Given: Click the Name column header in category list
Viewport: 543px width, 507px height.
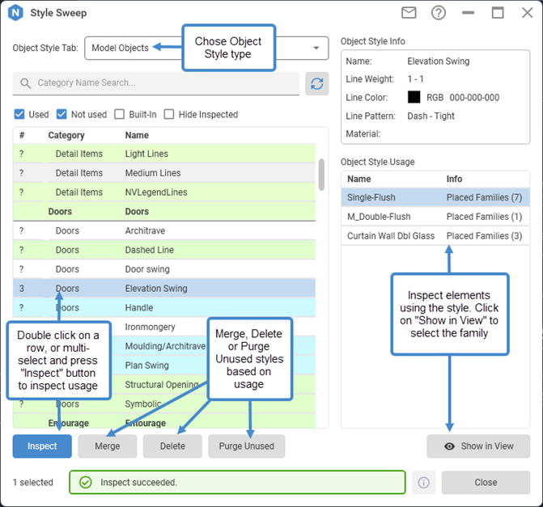Looking at the screenshot, I should 137,135.
